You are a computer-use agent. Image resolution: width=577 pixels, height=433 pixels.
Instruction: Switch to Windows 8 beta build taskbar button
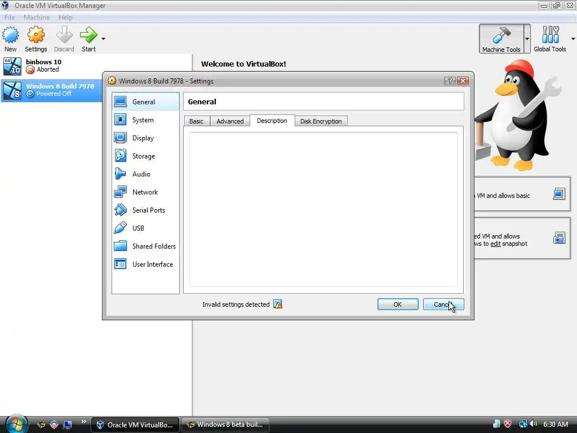click(x=225, y=425)
